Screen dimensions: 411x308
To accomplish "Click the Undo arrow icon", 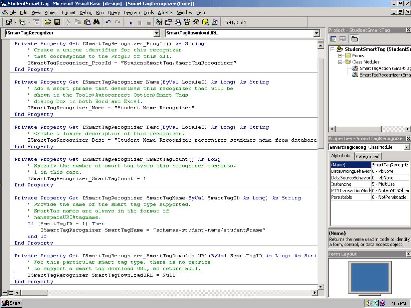I will (108, 22).
